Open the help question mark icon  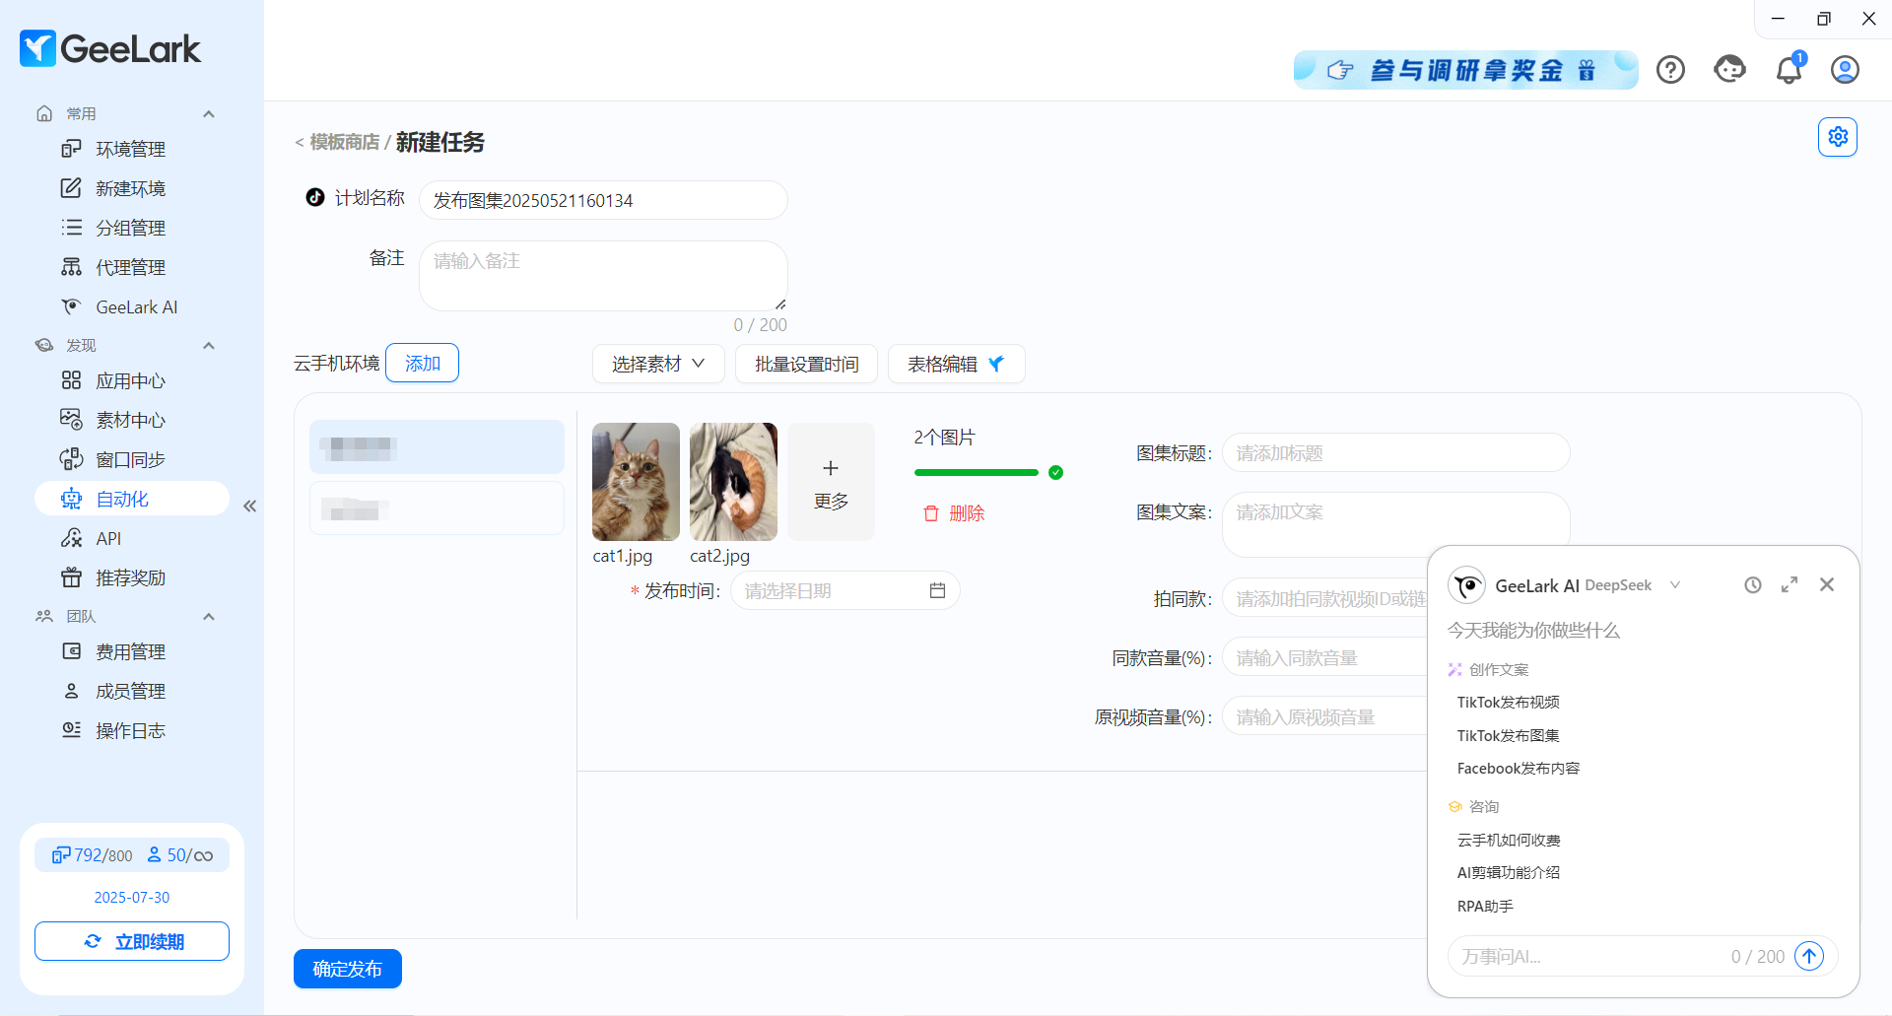coord(1670,70)
